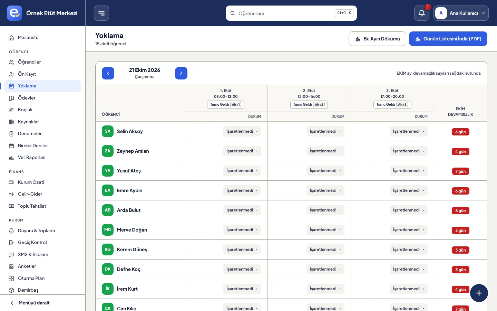This screenshot has height=311, width=497.
Task: Select Yoklama in the sidebar
Action: (x=43, y=86)
